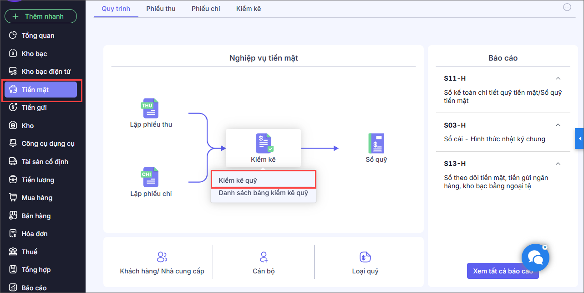Open Công cụ dụng cụ sidebar icon
Image resolution: width=584 pixels, height=293 pixels.
(13, 144)
